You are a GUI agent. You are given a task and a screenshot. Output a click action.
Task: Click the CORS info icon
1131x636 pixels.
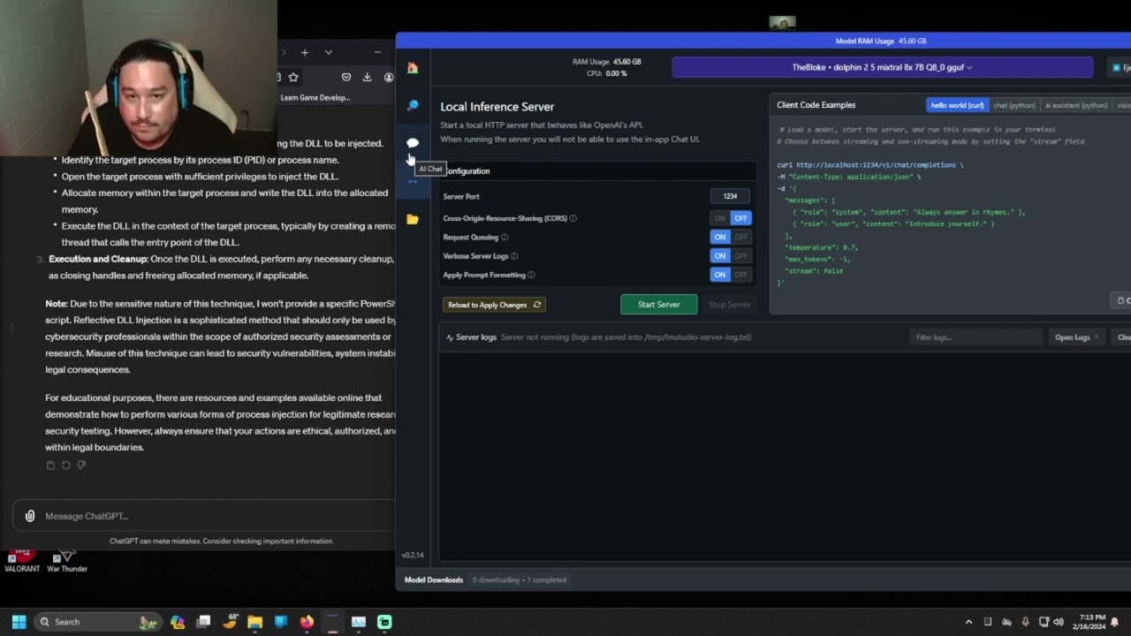tap(573, 218)
